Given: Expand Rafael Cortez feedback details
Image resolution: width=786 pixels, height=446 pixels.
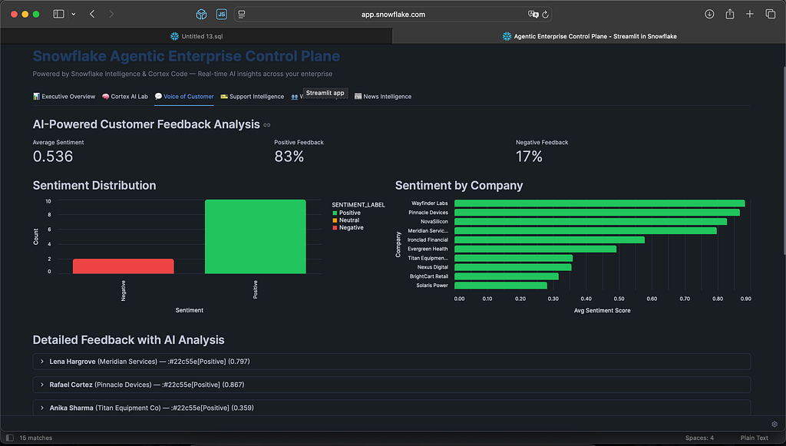Looking at the screenshot, I should coord(391,385).
